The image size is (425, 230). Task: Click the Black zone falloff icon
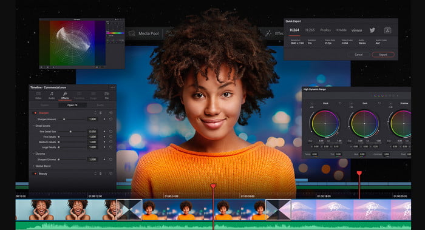pyautogui.click(x=311, y=104)
